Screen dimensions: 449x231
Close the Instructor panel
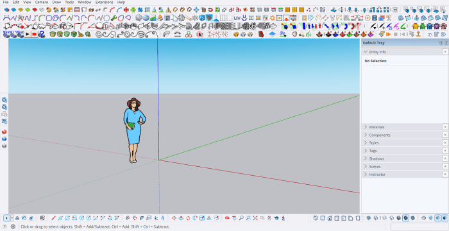pyautogui.click(x=445, y=175)
